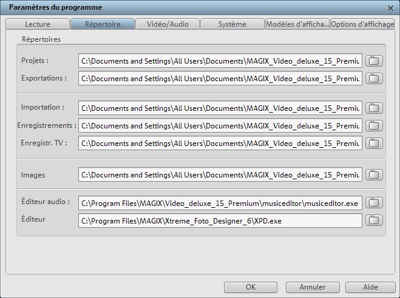Click the musiceditor.exe path field
400x298 pixels.
click(220, 203)
